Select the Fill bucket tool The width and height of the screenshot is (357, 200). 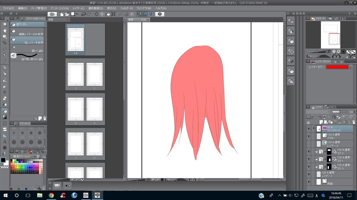tap(4, 111)
